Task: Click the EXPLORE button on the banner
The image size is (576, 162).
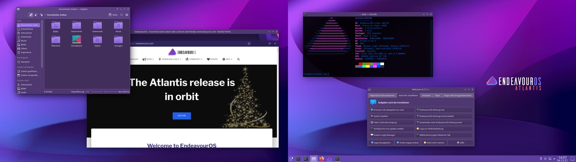Action: (182, 115)
